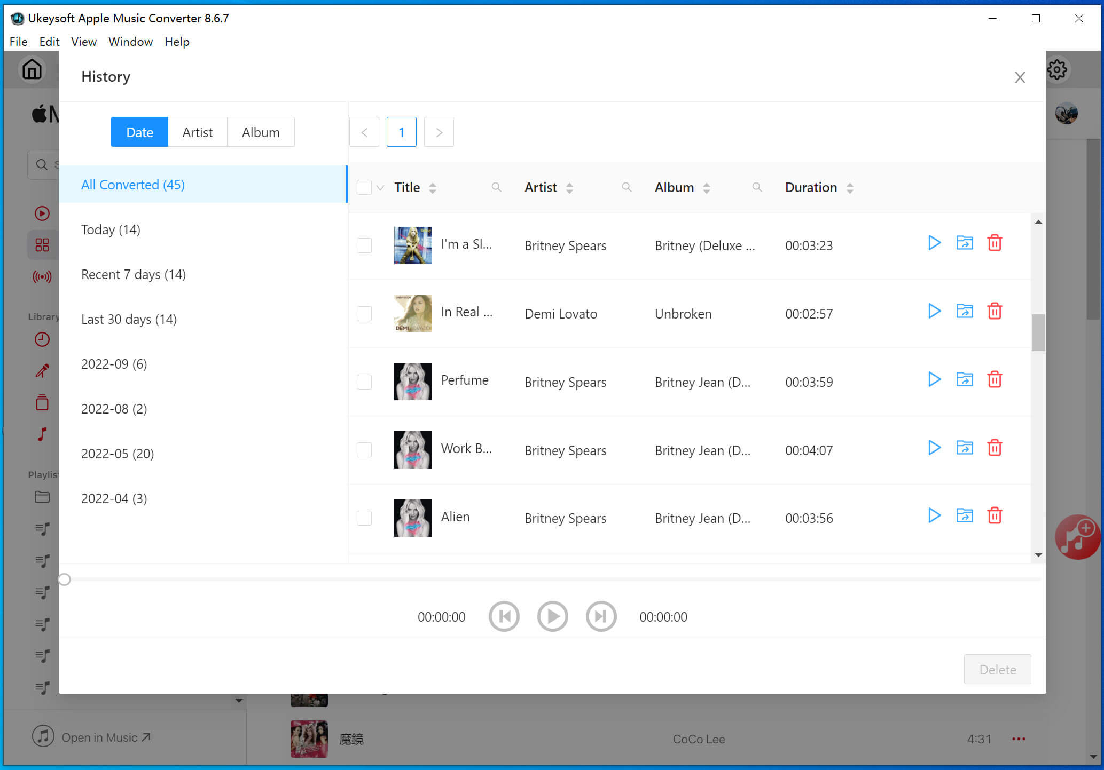Toggle checkbox for Demi Lovato In Real row
Image resolution: width=1104 pixels, height=770 pixels.
[364, 313]
